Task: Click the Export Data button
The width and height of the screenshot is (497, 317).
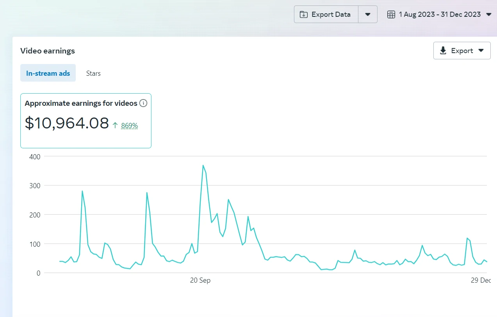Action: 326,14
